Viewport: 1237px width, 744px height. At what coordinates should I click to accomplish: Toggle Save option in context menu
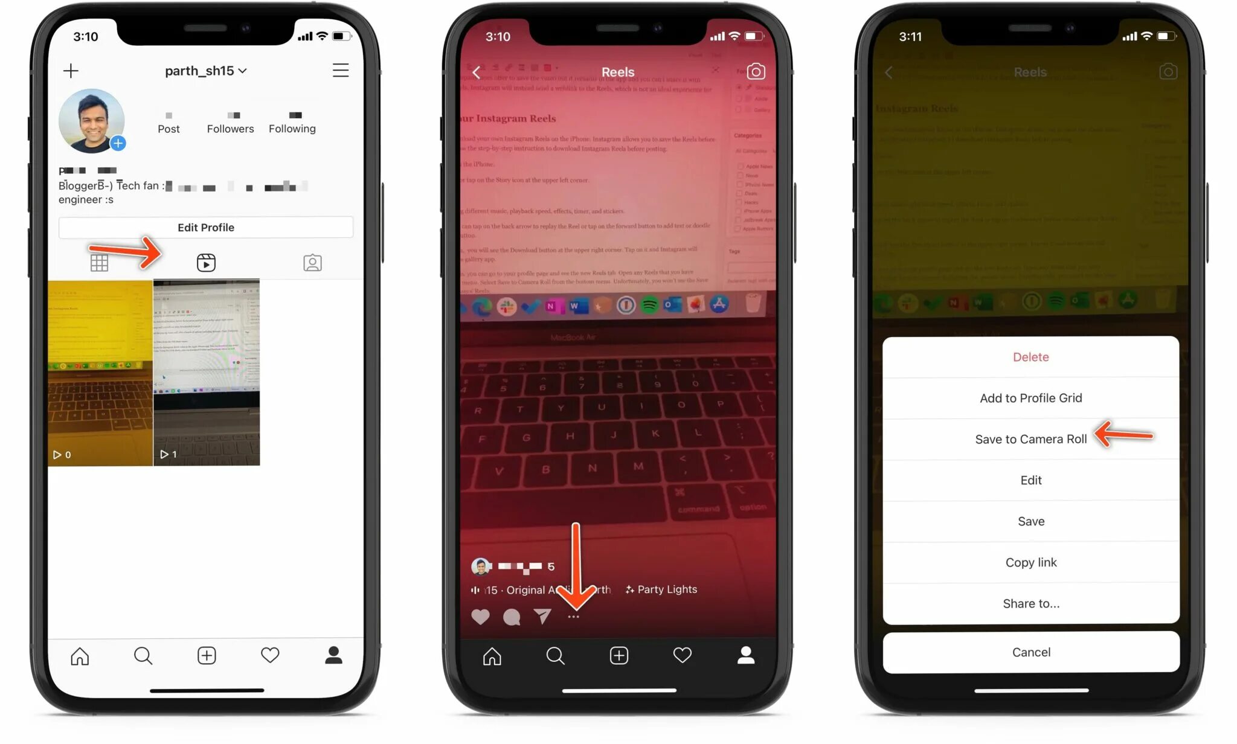click(x=1031, y=521)
